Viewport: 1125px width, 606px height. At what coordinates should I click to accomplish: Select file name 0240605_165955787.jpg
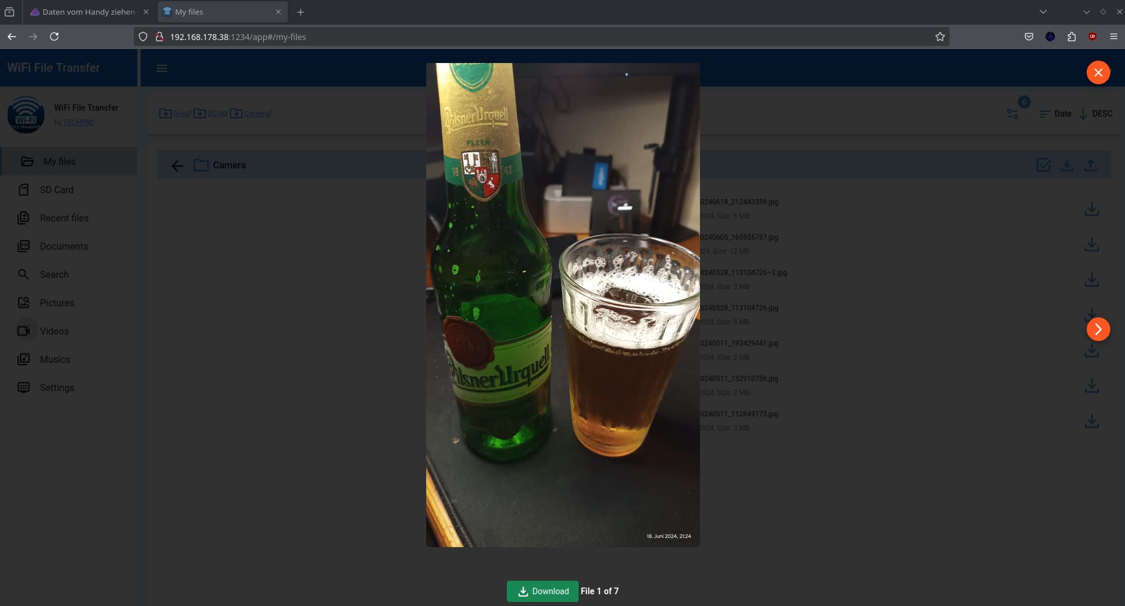click(739, 237)
